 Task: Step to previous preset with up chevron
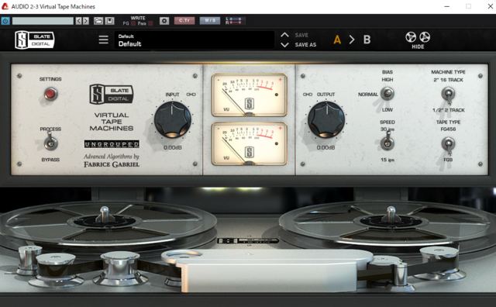point(284,35)
